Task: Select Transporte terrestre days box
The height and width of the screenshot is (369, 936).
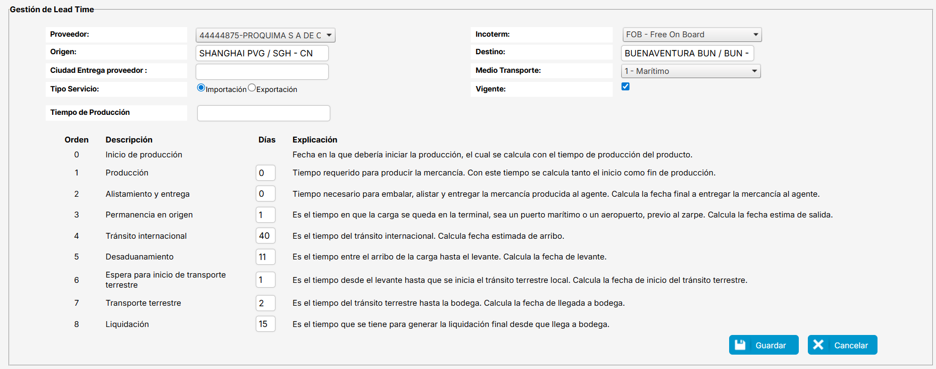Action: pos(265,303)
